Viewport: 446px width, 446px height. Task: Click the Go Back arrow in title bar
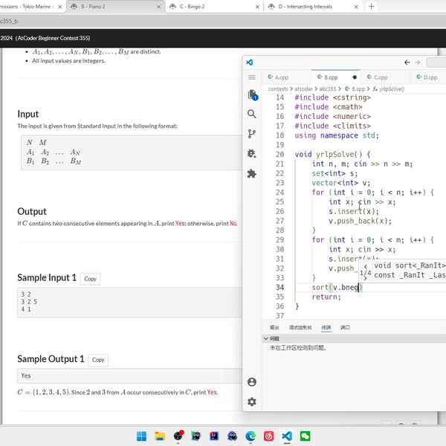pos(407,62)
